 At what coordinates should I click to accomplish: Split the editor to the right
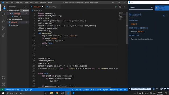point(120,7)
